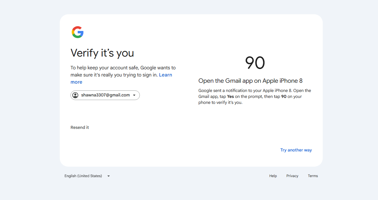378x200 pixels.
Task: Open the Help link in the footer
Action: [273, 176]
